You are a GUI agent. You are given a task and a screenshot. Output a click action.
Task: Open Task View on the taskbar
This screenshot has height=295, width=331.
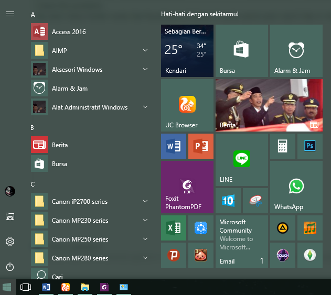coord(26,287)
